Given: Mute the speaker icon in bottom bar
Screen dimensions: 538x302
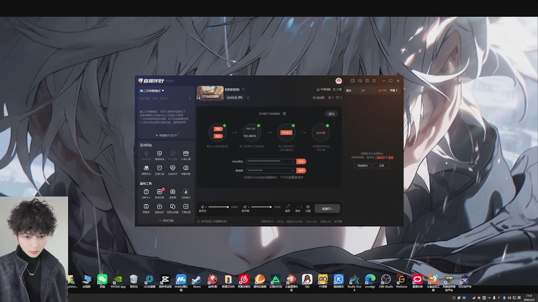Looking at the screenshot, I should point(244,207).
